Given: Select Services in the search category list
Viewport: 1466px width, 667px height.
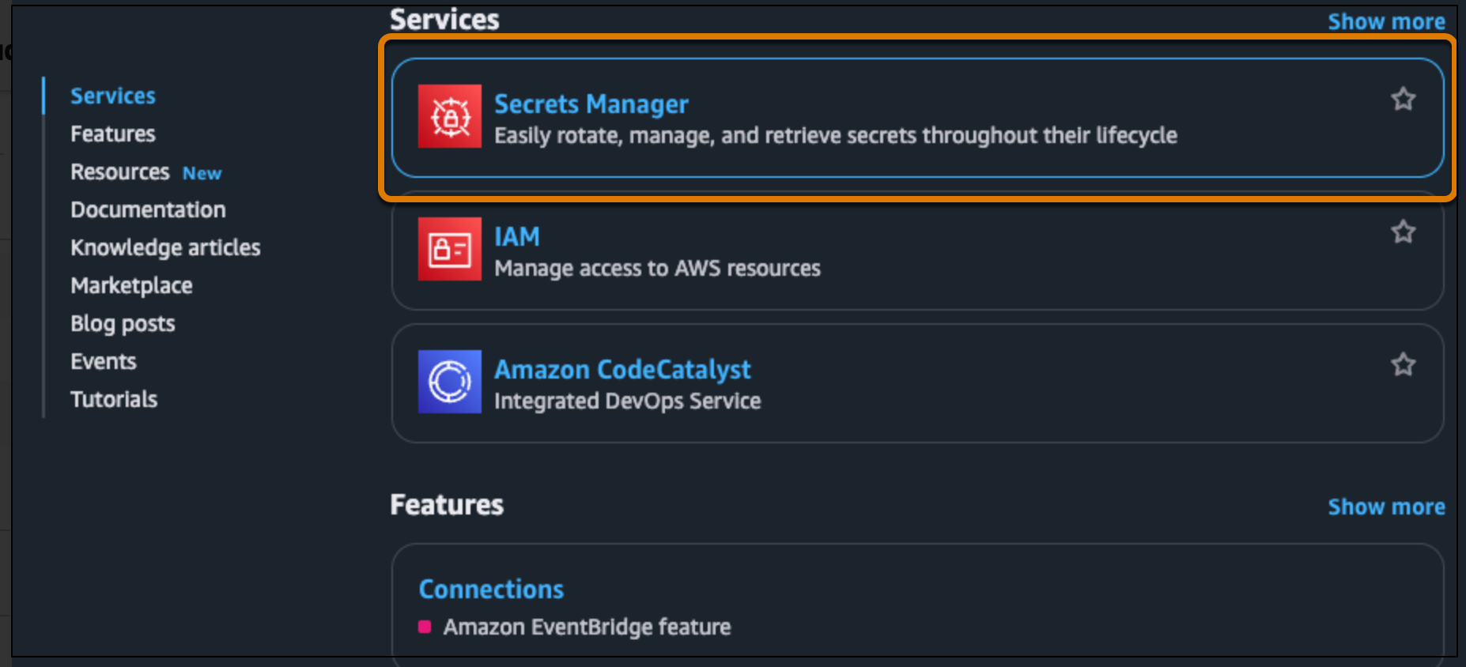Looking at the screenshot, I should pyautogui.click(x=113, y=96).
